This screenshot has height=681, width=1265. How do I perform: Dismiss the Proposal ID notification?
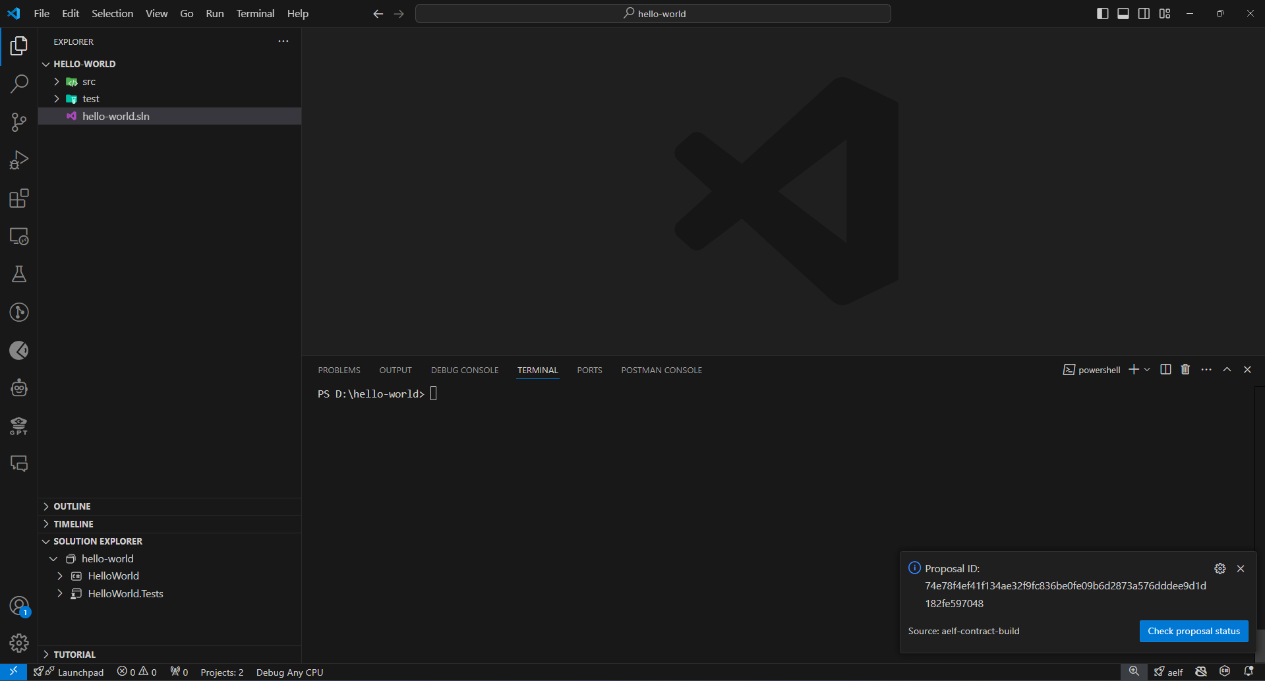click(x=1241, y=569)
